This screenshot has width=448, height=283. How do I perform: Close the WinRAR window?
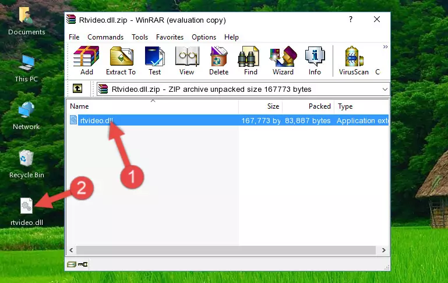pyautogui.click(x=377, y=19)
